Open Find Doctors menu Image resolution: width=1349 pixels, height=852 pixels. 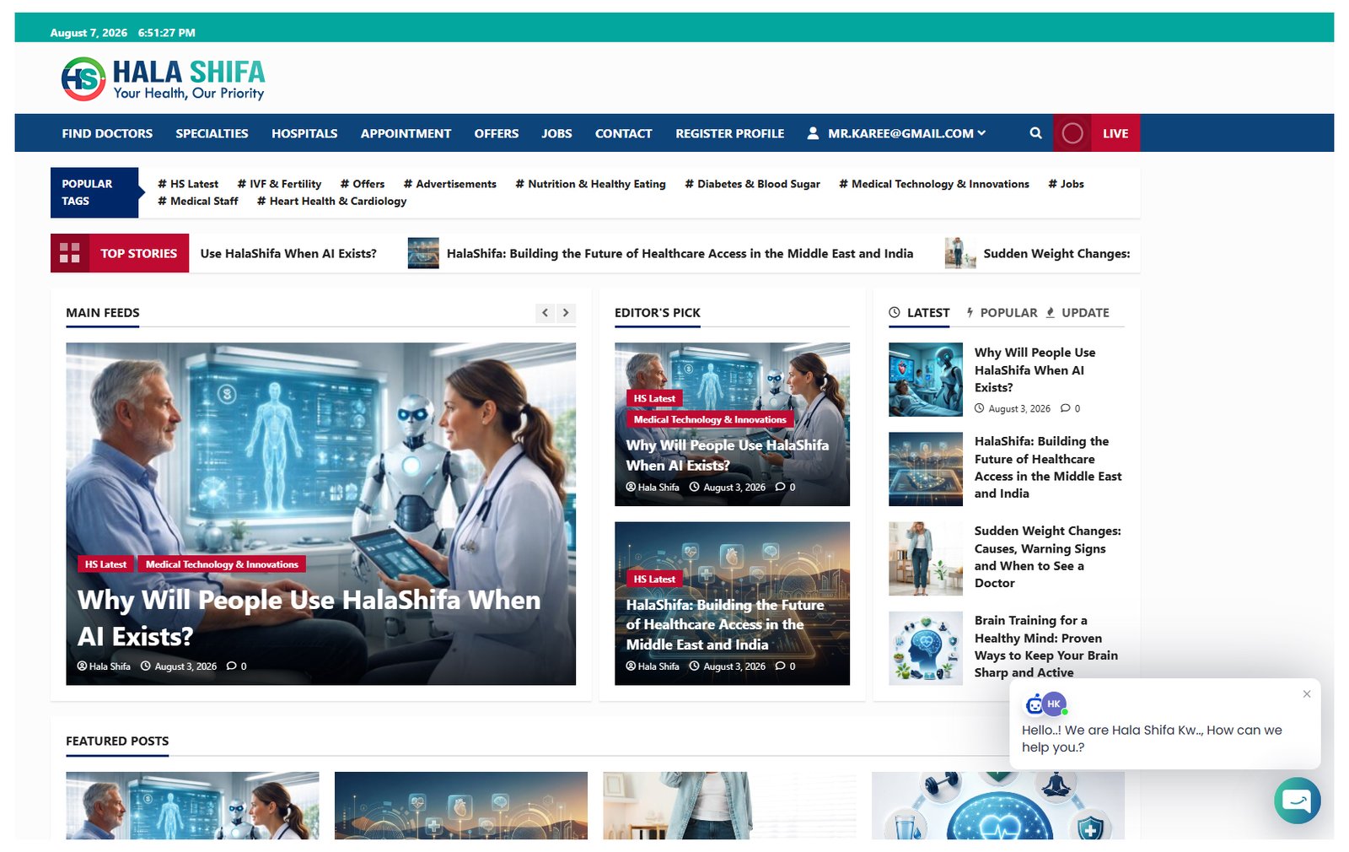[x=107, y=133]
